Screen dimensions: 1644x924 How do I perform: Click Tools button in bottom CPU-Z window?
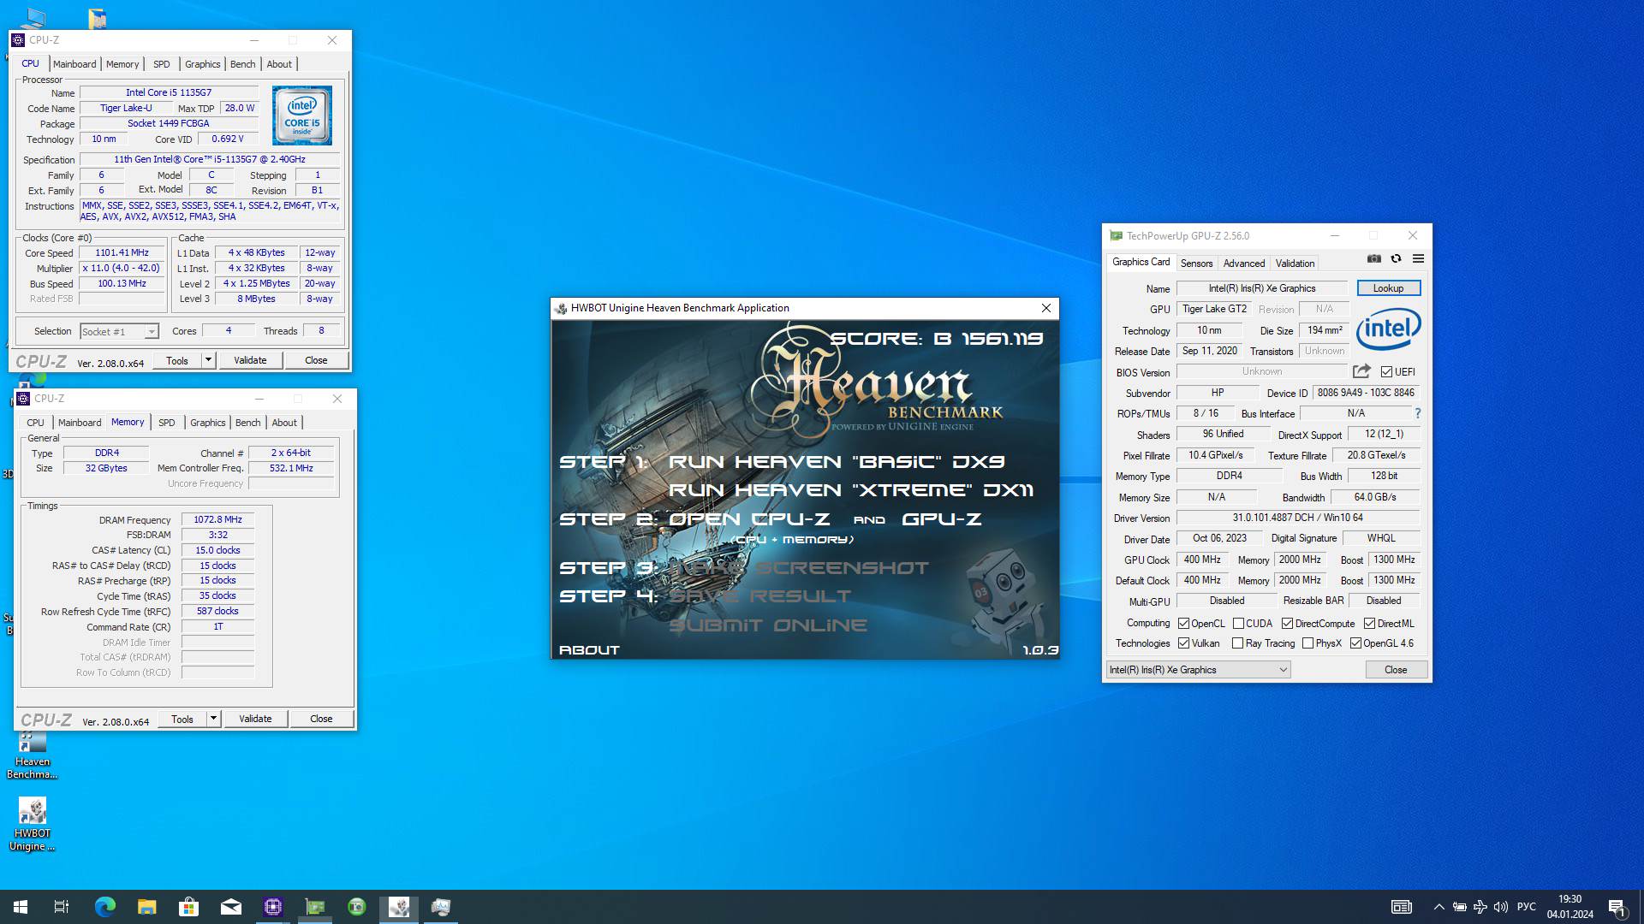tap(182, 719)
